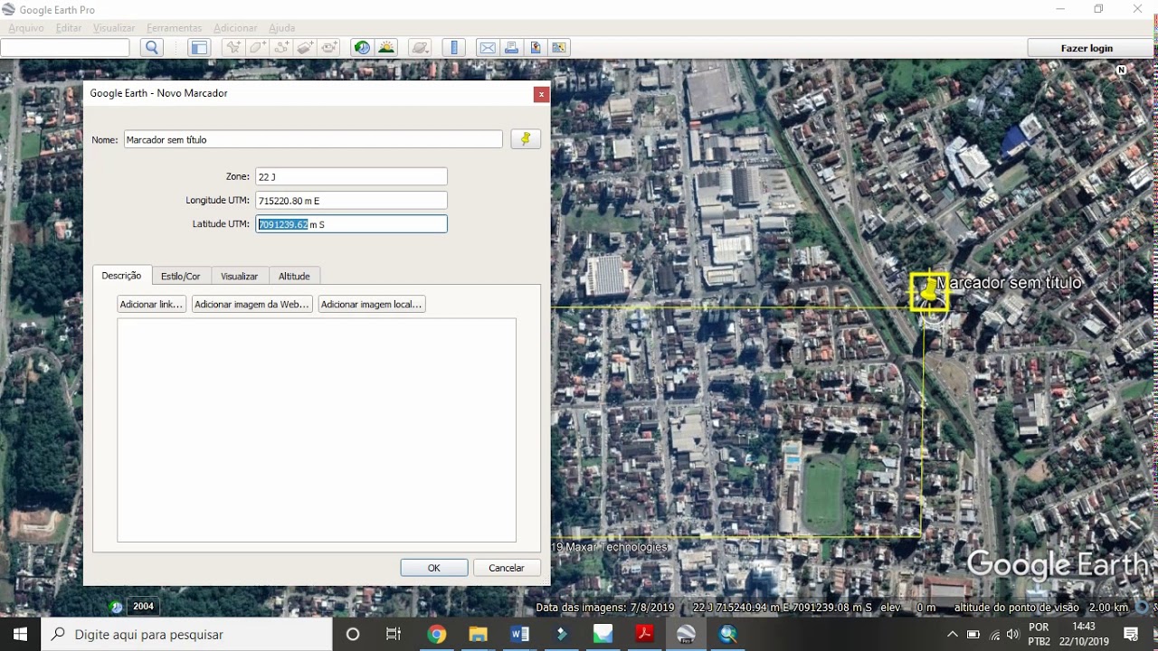Click the main search input box
This screenshot has width=1158, height=651.
[65, 48]
